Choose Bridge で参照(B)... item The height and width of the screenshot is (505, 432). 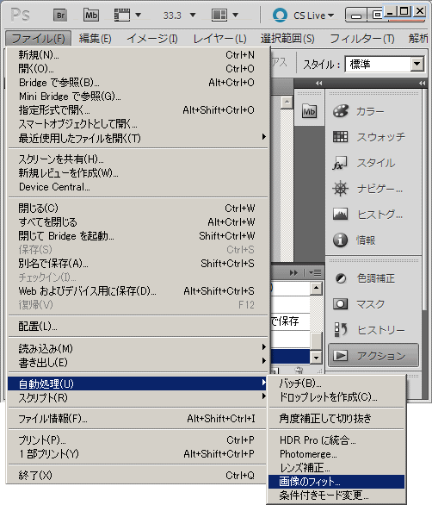(x=138, y=83)
